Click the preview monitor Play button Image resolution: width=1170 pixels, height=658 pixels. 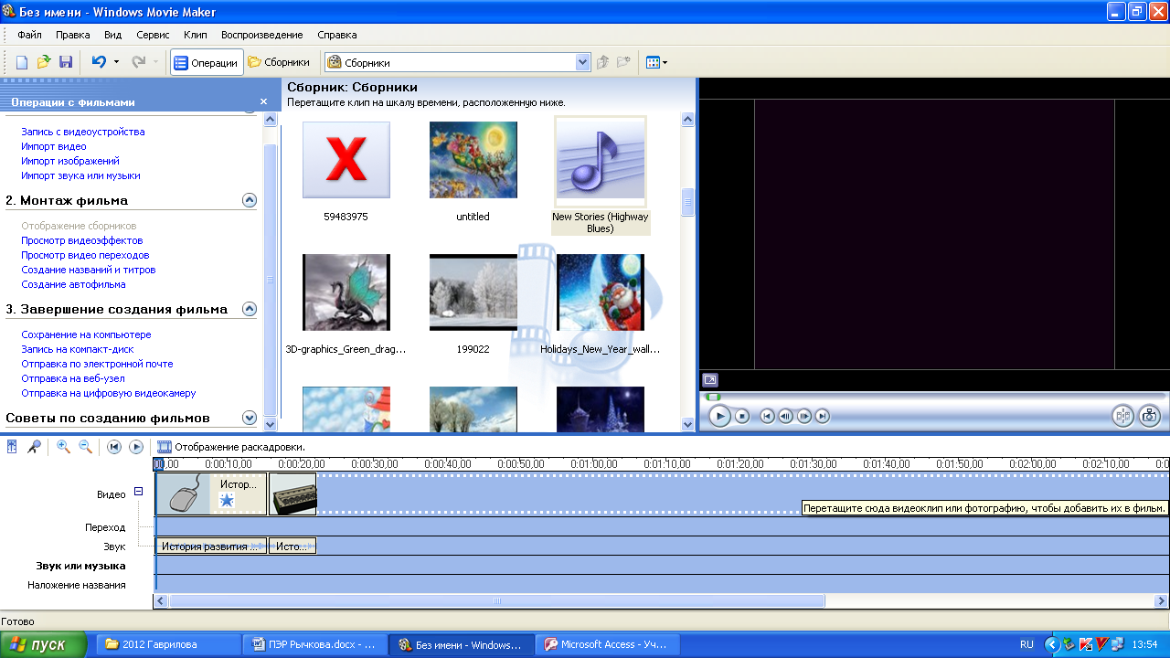(719, 416)
